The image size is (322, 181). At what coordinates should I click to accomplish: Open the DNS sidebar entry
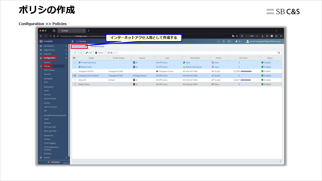click(x=46, y=82)
